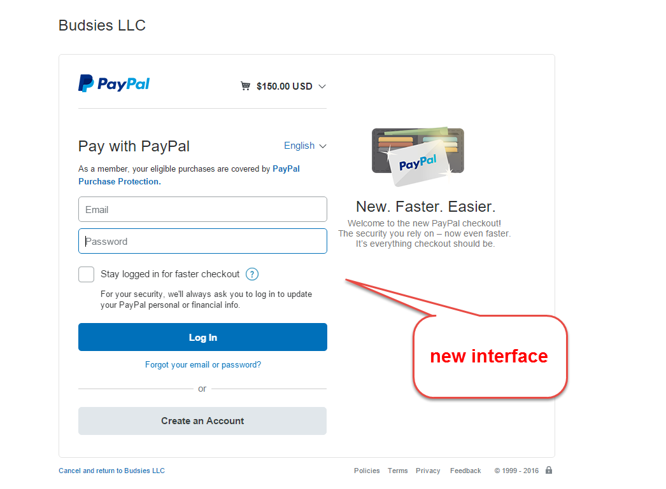This screenshot has height=489, width=666.
Task: Open the Policies footer link
Action: 367,471
